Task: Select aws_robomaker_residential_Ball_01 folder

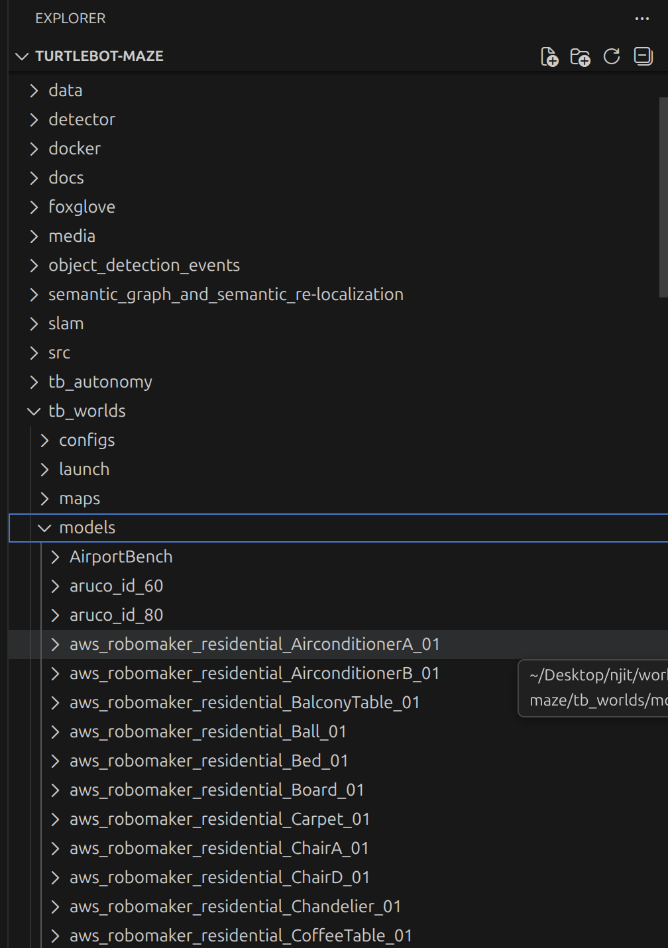Action: click(x=208, y=732)
